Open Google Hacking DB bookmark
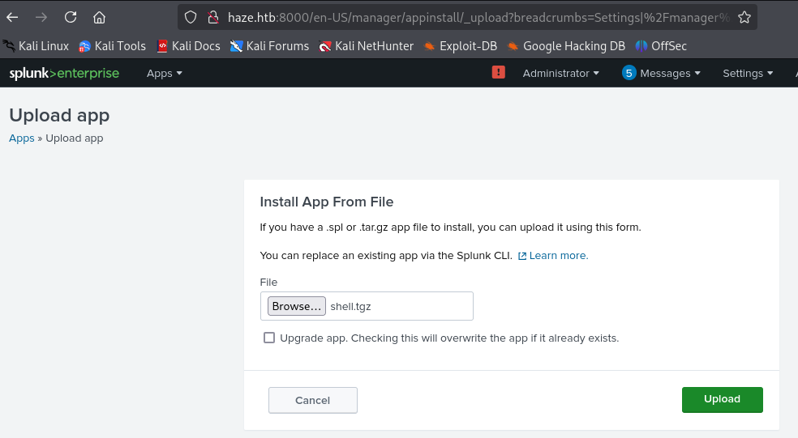The height and width of the screenshot is (438, 798). [565, 46]
